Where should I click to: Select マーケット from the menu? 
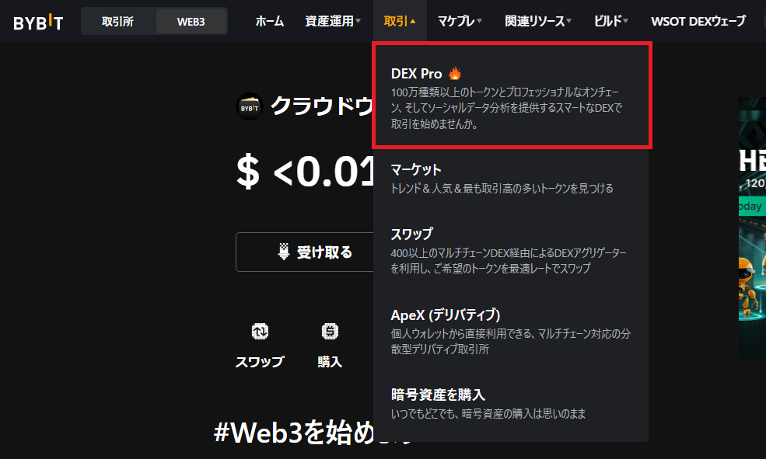(511, 179)
